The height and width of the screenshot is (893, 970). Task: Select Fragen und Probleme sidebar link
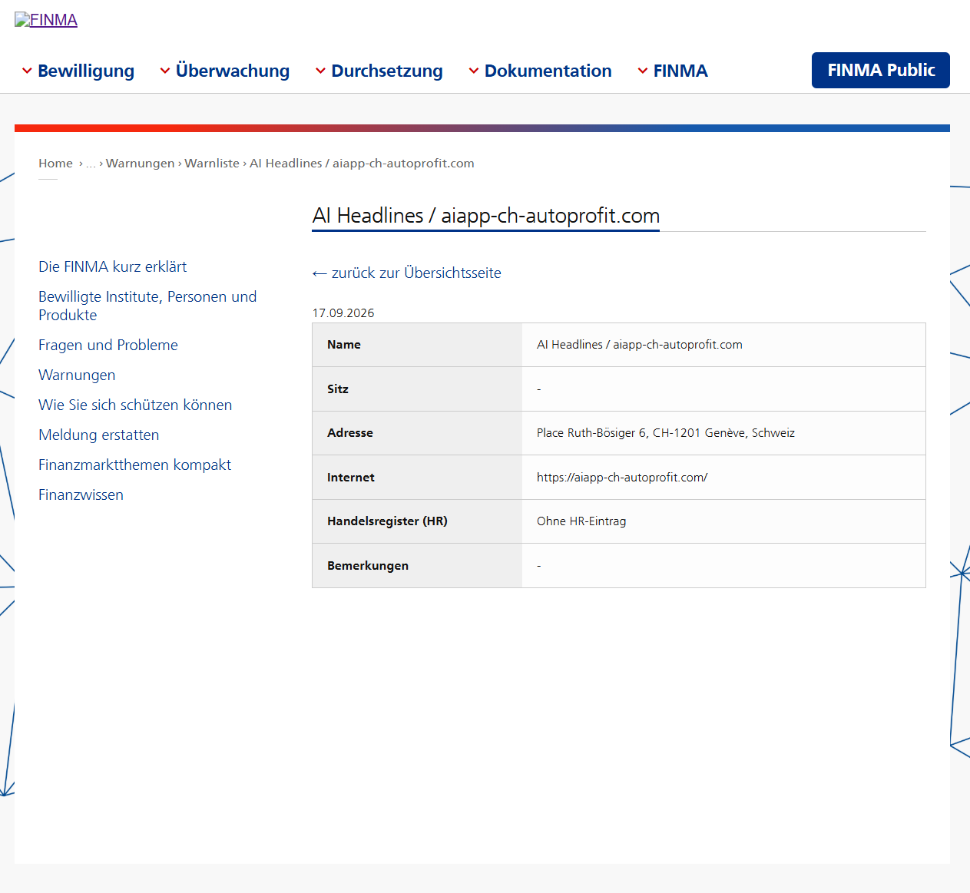click(108, 345)
